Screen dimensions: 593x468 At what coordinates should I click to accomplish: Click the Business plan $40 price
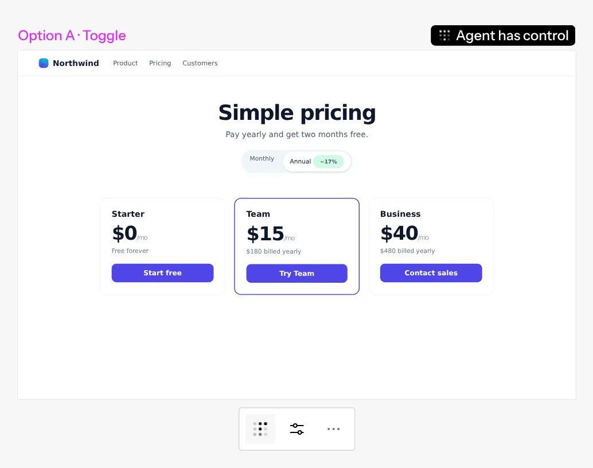(x=399, y=233)
